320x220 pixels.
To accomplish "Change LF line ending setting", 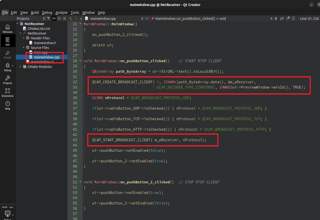I will click(x=282, y=18).
